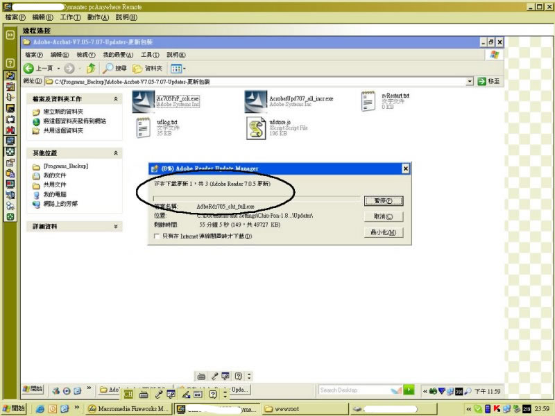Click the Adobe Reader update download progress bar
The height and width of the screenshot is (416, 555).
tap(257, 199)
